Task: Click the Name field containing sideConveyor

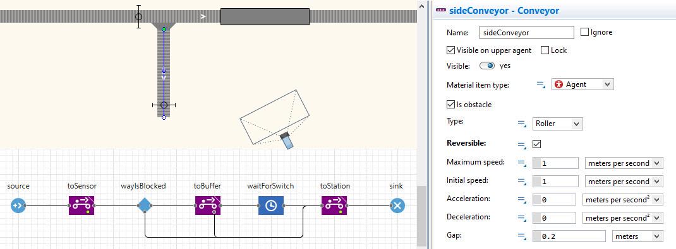Action: tap(527, 32)
